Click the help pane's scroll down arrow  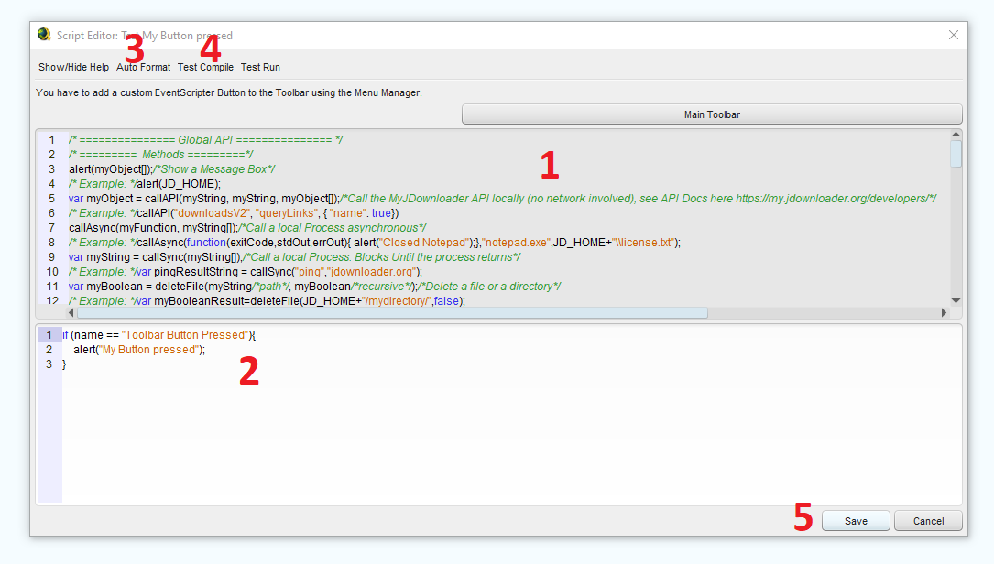(x=956, y=300)
